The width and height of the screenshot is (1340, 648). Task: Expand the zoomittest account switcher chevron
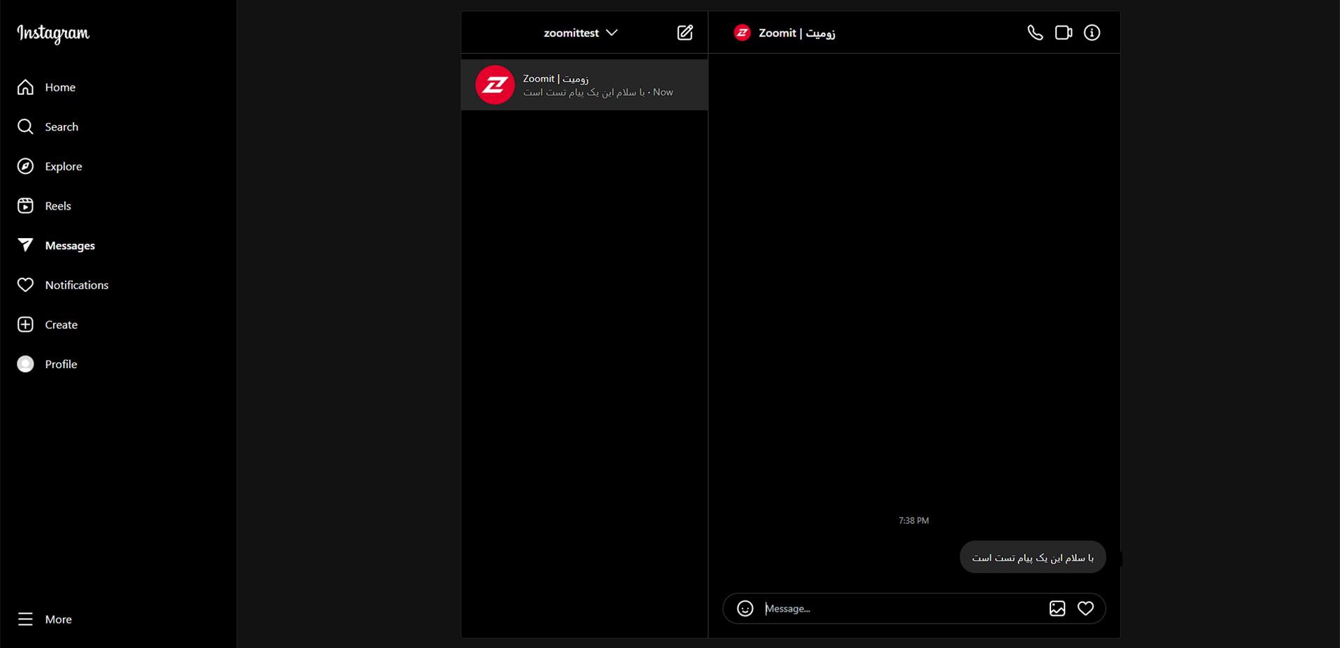coord(612,33)
